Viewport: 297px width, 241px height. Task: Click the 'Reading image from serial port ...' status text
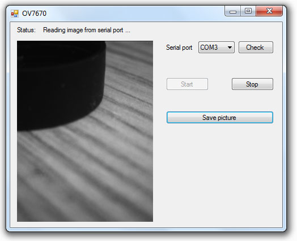coord(87,30)
